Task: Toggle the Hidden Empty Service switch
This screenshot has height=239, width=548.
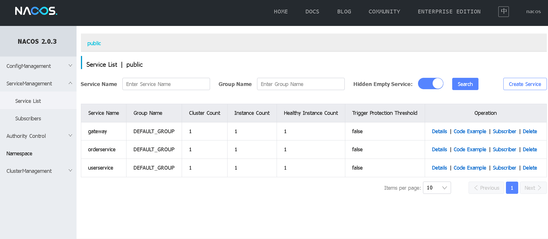Action: click(431, 84)
